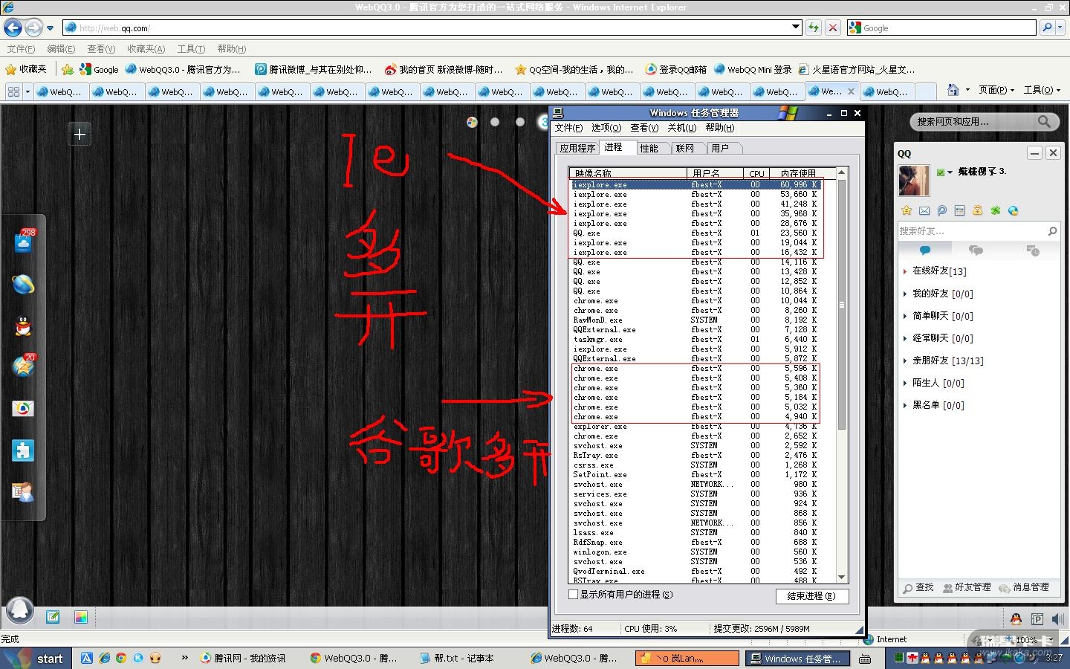The image size is (1070, 669).
Task: Click 查找 at QQ panel bottom
Action: point(918,587)
